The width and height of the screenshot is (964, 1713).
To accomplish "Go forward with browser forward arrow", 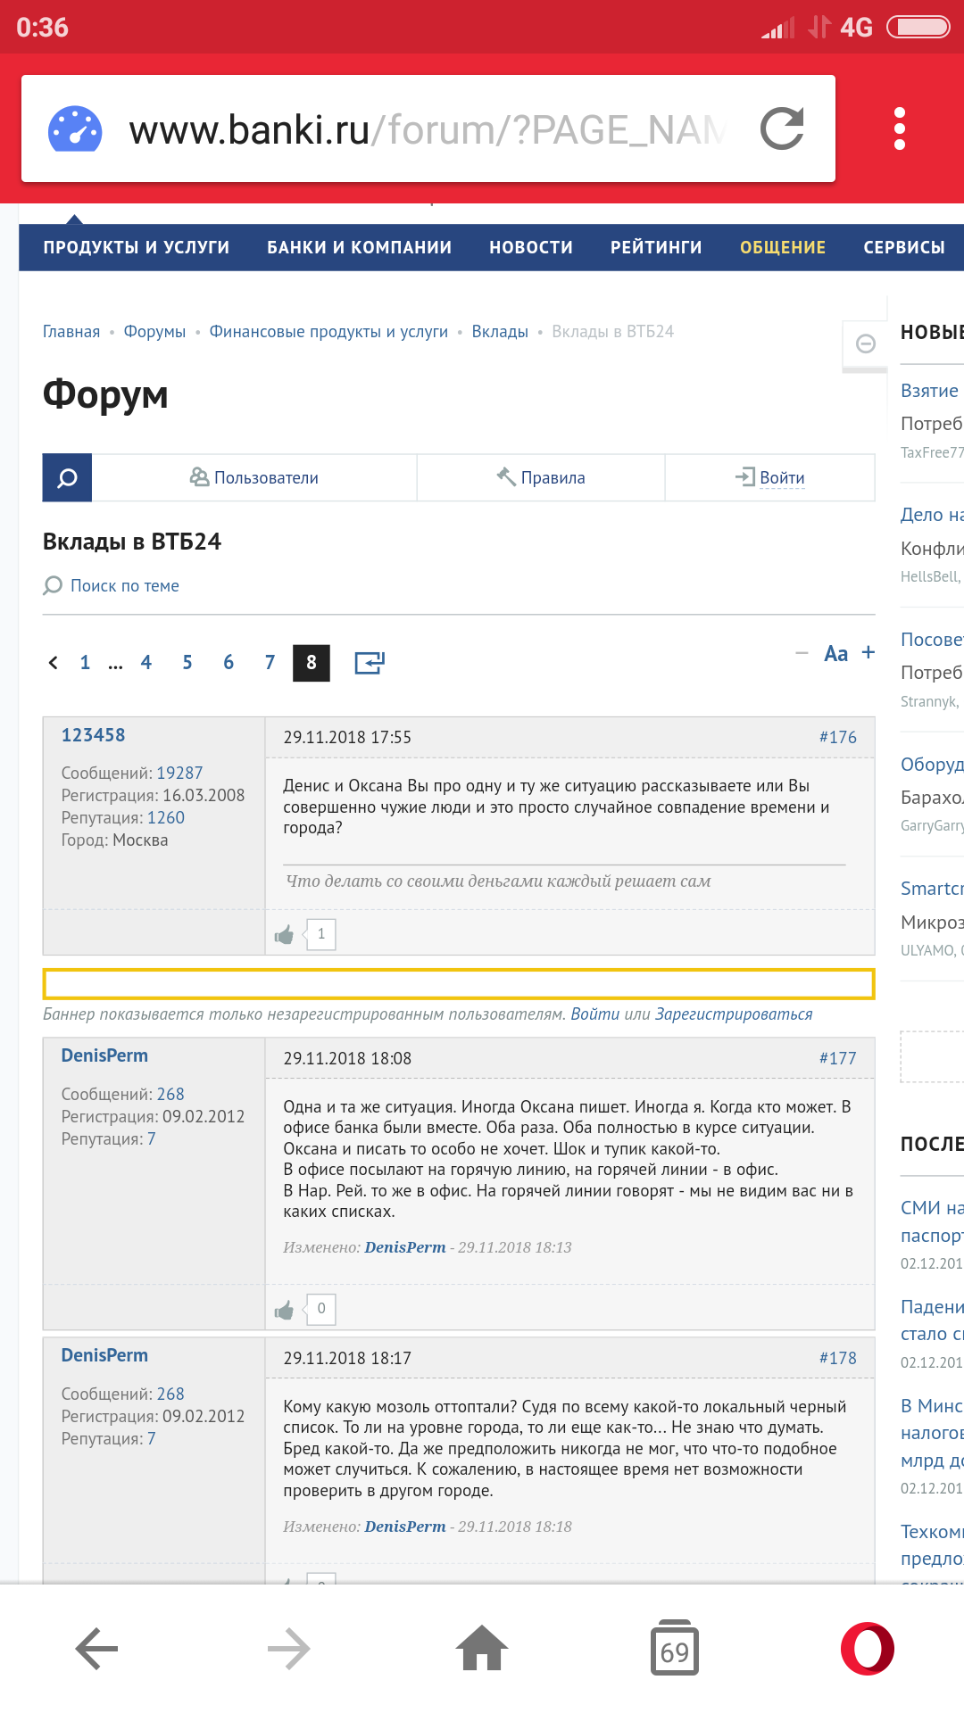I will click(289, 1648).
